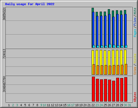Select the cyan Pages bar for day 30
The image size is (138, 108).
pyautogui.click(x=126, y=46)
